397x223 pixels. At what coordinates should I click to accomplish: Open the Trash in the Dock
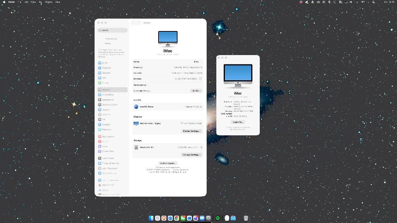point(245,218)
